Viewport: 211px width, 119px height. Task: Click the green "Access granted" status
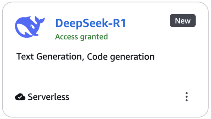click(81, 37)
